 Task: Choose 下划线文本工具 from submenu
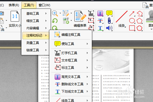[x=71, y=92]
